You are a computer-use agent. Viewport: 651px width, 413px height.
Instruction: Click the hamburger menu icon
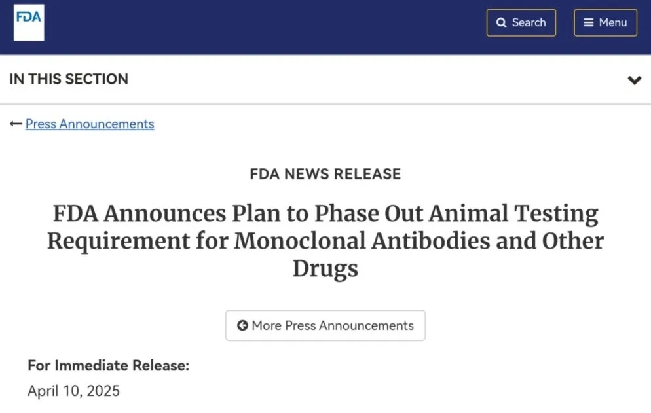[x=588, y=22]
